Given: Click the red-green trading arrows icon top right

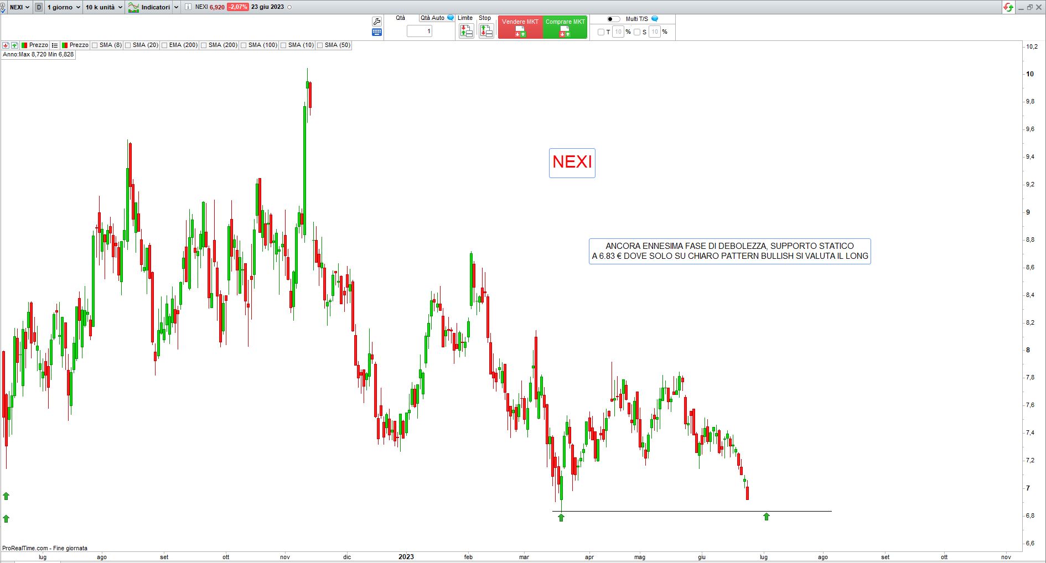Looking at the screenshot, I should (x=1008, y=7).
